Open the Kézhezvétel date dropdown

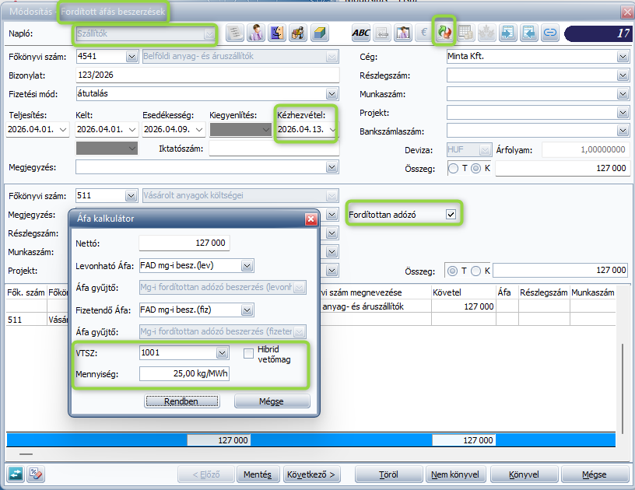pos(332,129)
